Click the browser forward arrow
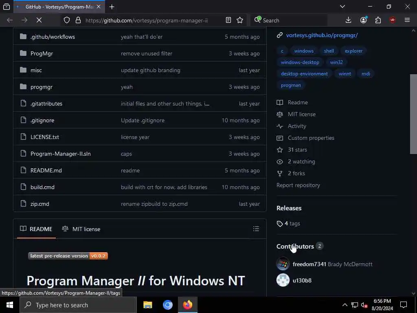This screenshot has height=313, width=417. click(x=24, y=20)
